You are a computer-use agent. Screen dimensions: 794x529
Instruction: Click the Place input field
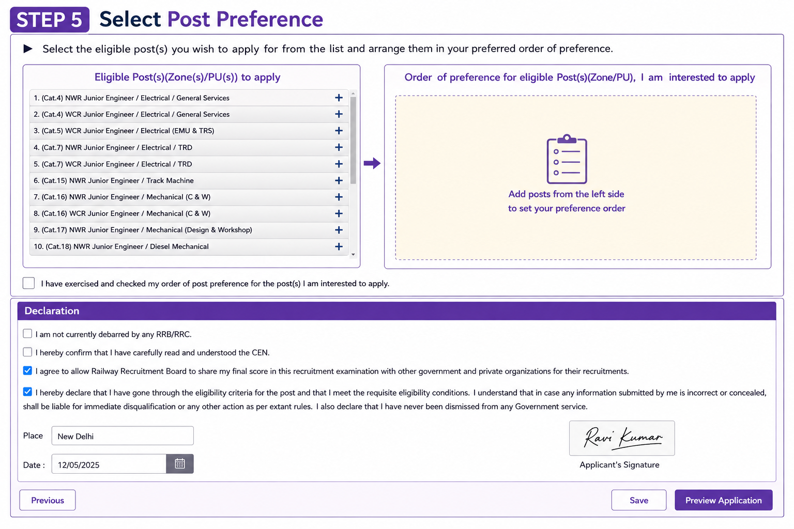tap(123, 436)
